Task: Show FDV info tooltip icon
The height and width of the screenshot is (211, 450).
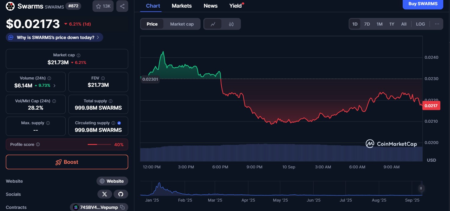Action: click(x=103, y=78)
